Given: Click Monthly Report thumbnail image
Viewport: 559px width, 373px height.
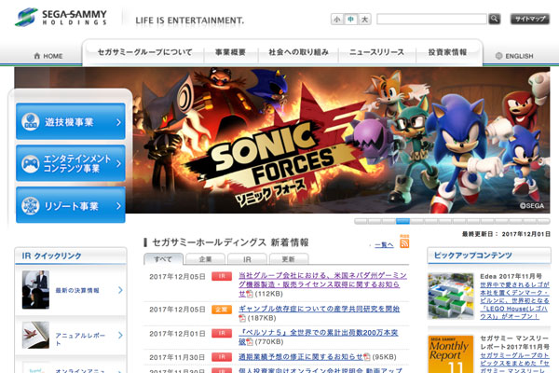Looking at the screenshot, I should pos(451,354).
